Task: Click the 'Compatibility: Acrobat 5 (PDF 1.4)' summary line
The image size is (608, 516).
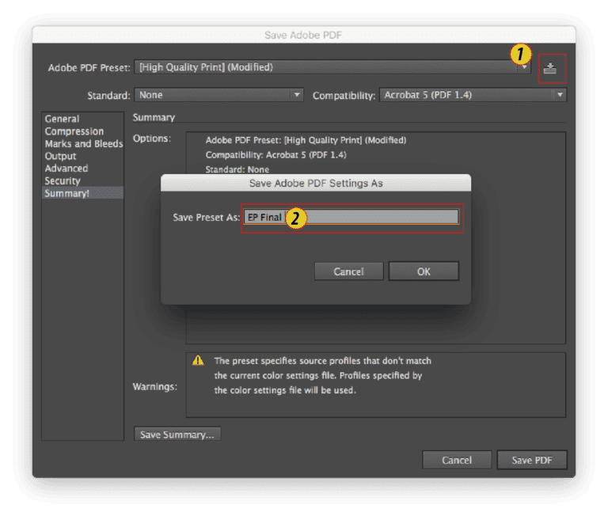Action: [x=275, y=155]
